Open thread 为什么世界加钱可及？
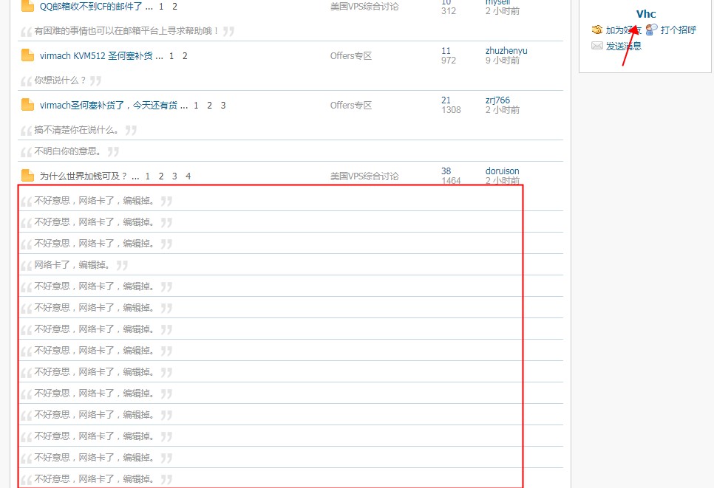 coord(83,176)
